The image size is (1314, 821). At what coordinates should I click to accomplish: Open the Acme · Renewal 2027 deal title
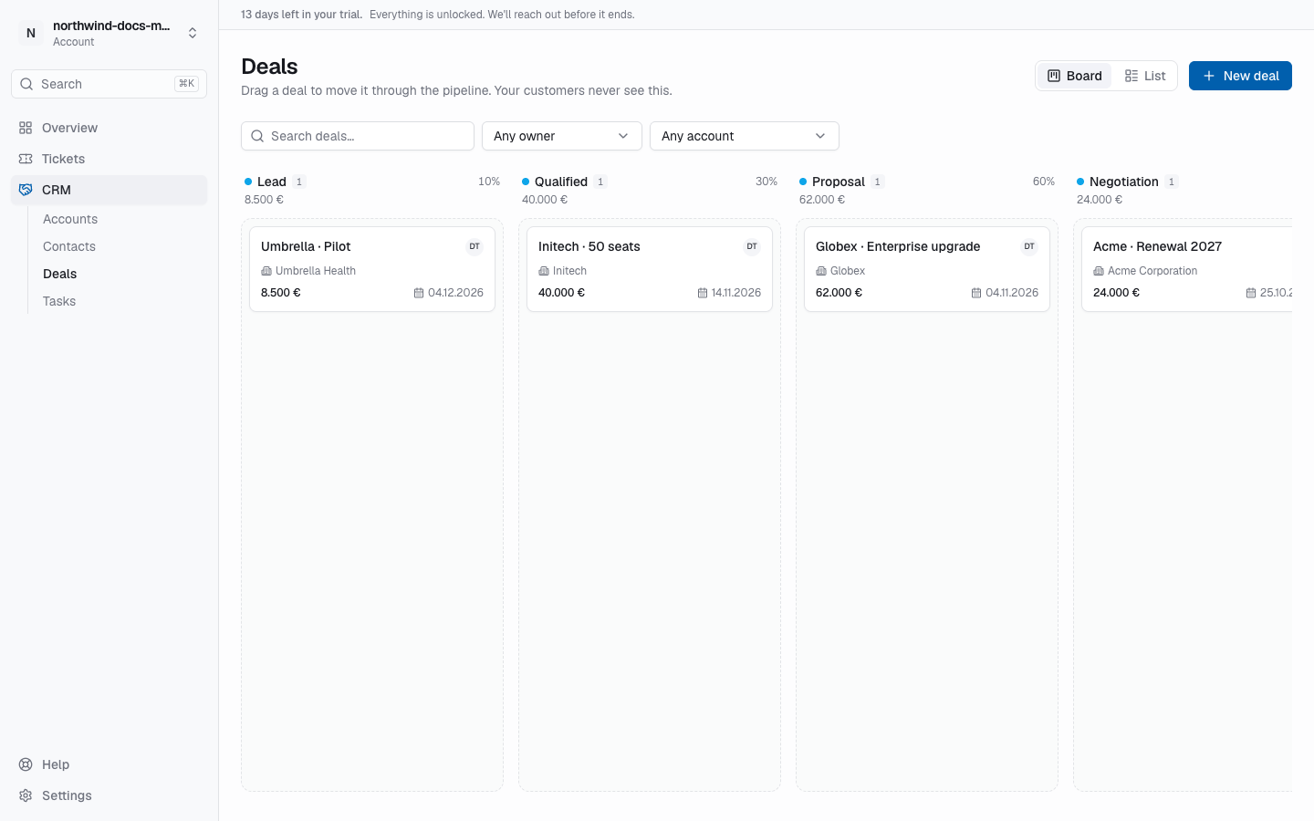click(1157, 246)
